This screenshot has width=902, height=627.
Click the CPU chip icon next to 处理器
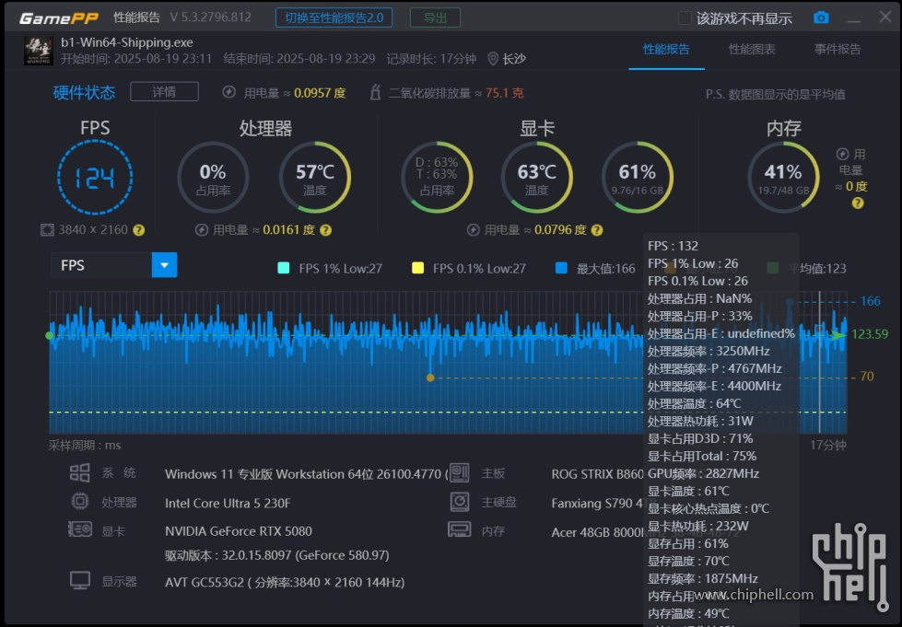click(79, 502)
